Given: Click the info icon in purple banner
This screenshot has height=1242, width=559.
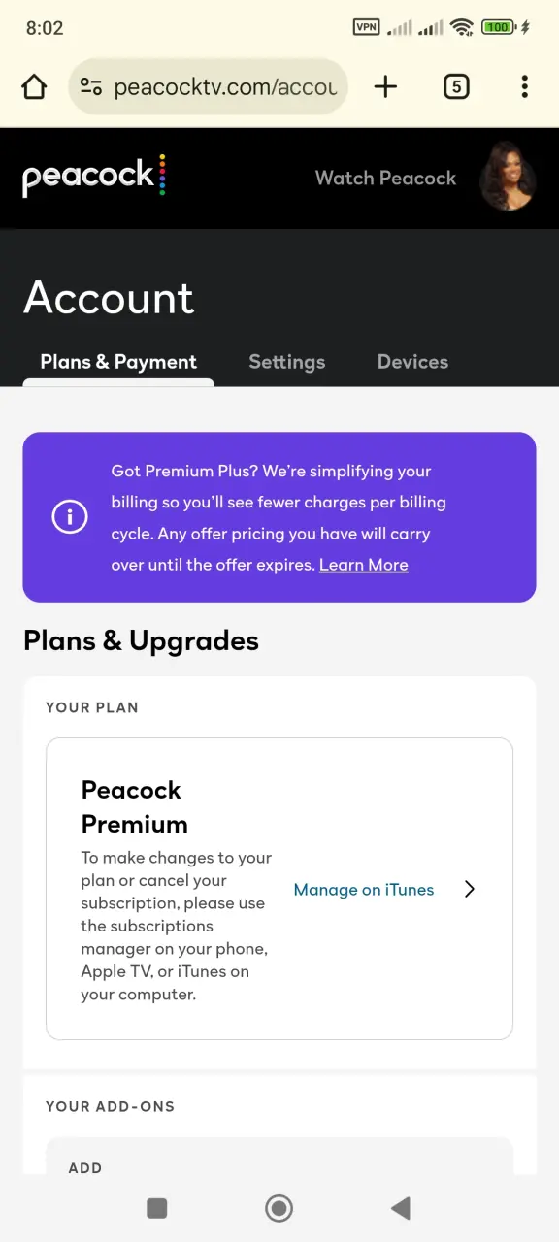Looking at the screenshot, I should coord(70,517).
